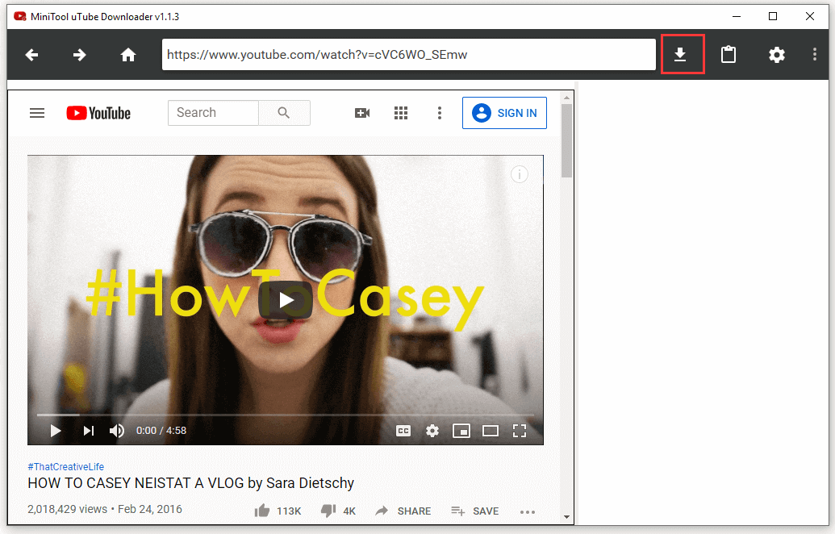Screen dimensions: 835x534
Task: Click the download video icon
Action: [680, 54]
